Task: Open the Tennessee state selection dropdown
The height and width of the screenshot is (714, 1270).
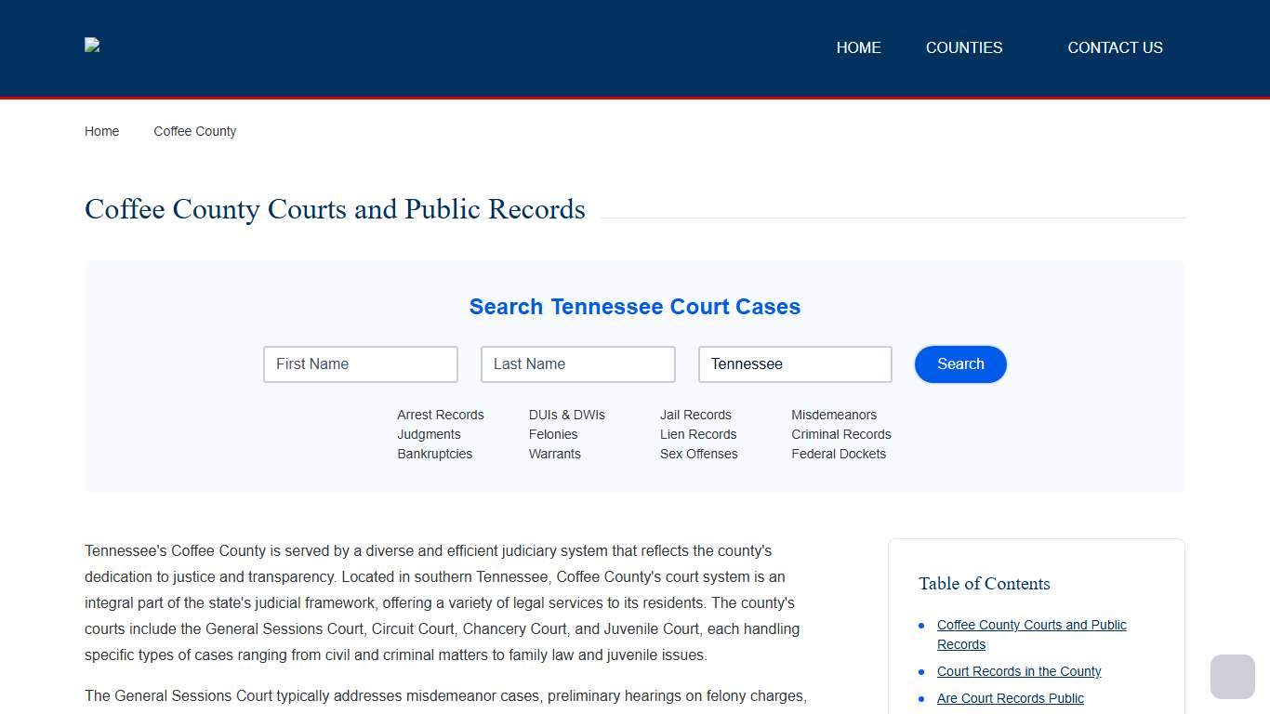Action: [795, 364]
